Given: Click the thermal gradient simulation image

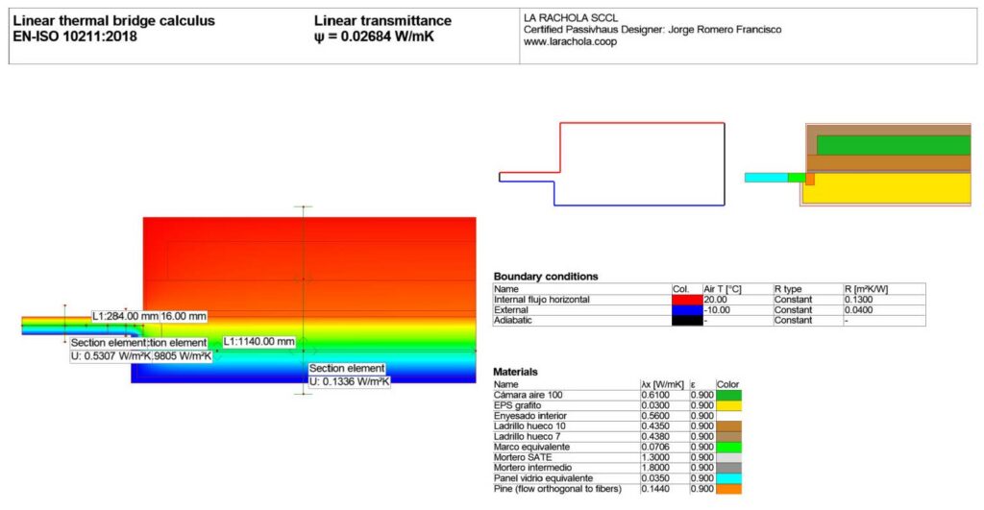Looking at the screenshot, I should tap(249, 300).
